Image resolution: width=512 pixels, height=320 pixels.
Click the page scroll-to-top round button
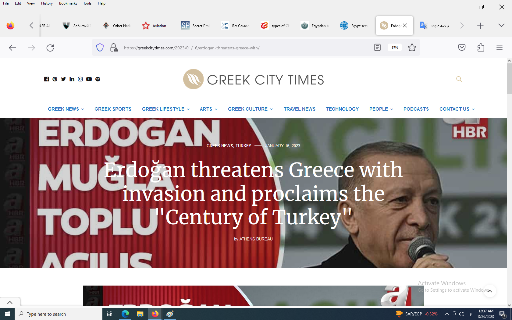coord(490,291)
